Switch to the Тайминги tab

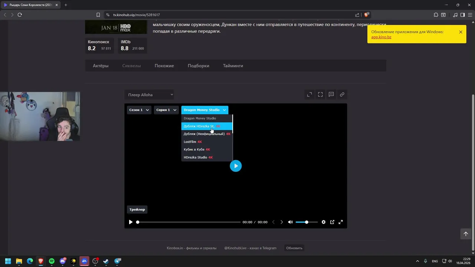(x=233, y=66)
